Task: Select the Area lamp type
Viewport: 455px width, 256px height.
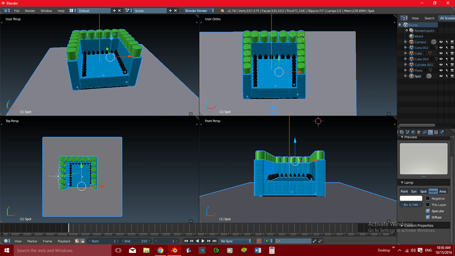Action: [x=443, y=192]
